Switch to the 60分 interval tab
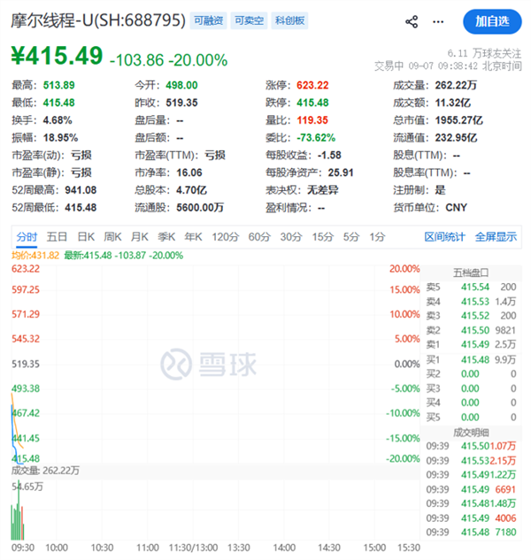 point(259,237)
